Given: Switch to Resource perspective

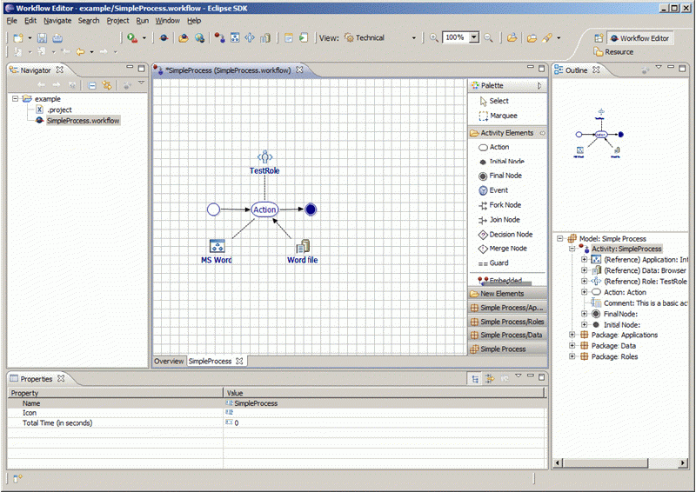Looking at the screenshot, I should click(614, 52).
